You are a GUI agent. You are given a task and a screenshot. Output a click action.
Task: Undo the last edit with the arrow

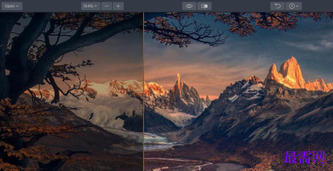[x=277, y=6]
